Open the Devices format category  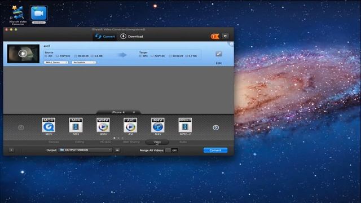pyautogui.click(x=54, y=142)
